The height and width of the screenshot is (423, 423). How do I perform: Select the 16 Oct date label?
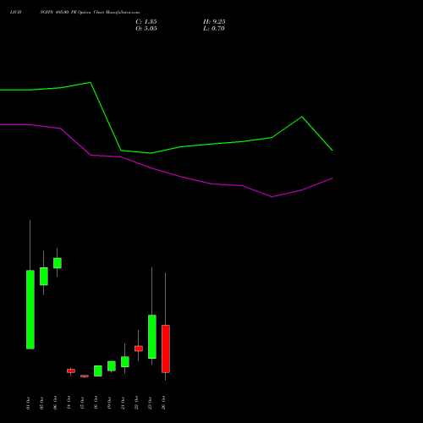tap(96, 403)
